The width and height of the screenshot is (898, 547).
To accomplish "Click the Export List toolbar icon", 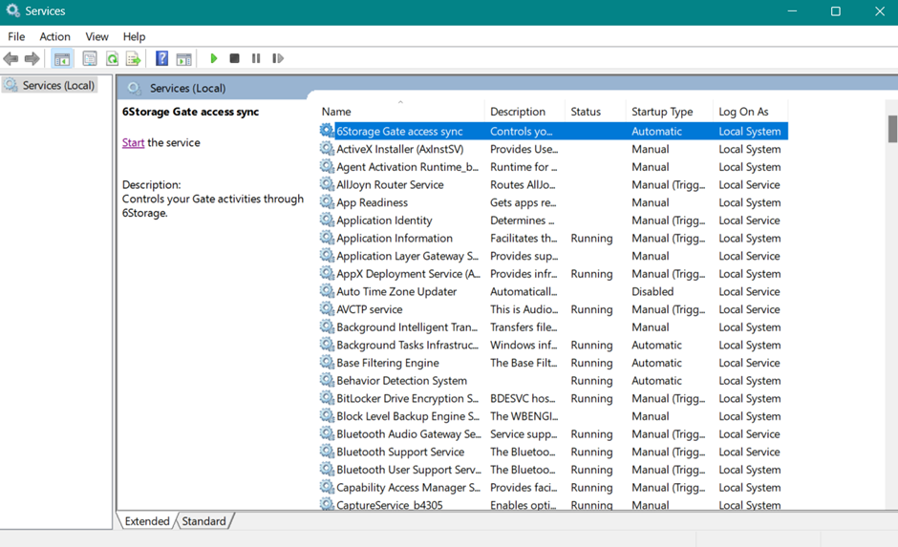I will tap(133, 58).
